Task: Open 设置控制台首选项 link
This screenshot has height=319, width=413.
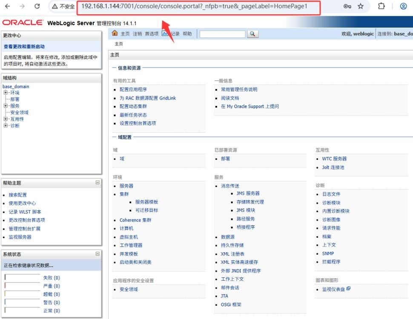Action: [x=138, y=123]
